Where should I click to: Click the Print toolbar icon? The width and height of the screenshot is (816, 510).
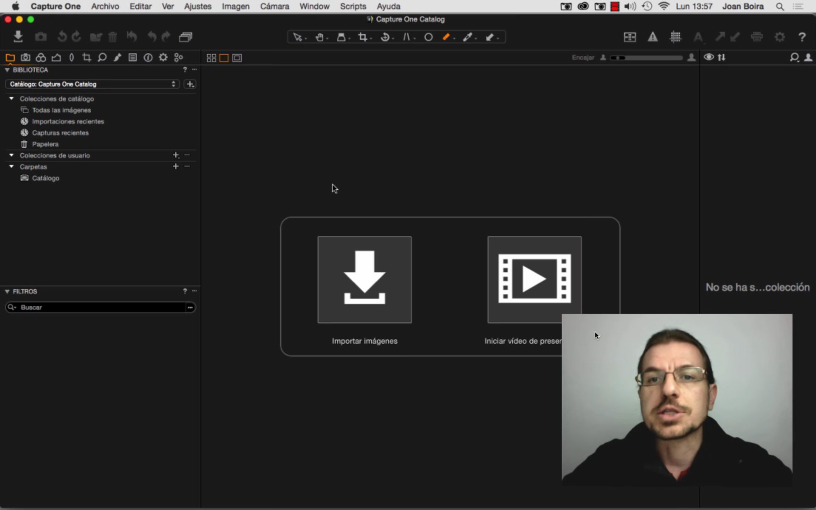click(756, 37)
